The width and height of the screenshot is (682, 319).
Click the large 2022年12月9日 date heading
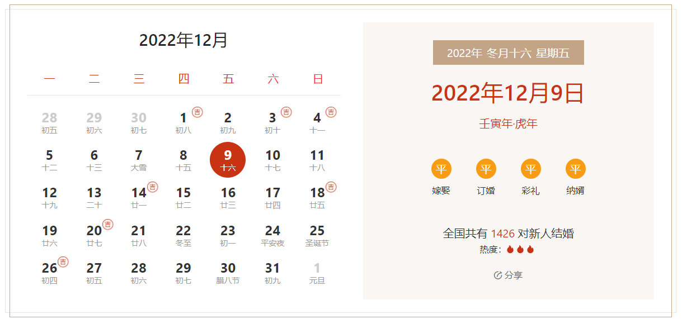pos(508,93)
